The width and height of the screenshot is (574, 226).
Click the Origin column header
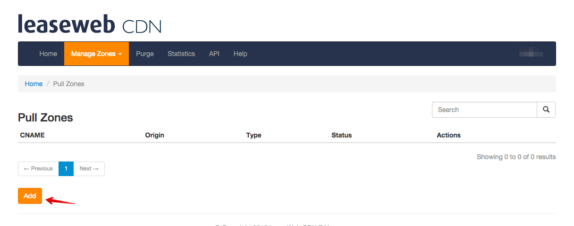(x=155, y=135)
